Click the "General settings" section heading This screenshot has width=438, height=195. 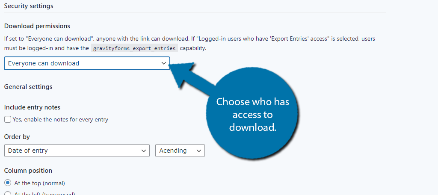[28, 87]
